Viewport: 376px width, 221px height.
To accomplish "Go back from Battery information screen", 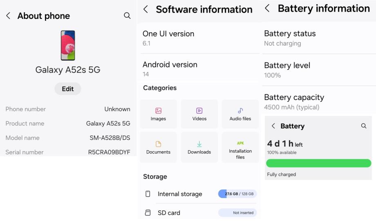I will point(267,8).
